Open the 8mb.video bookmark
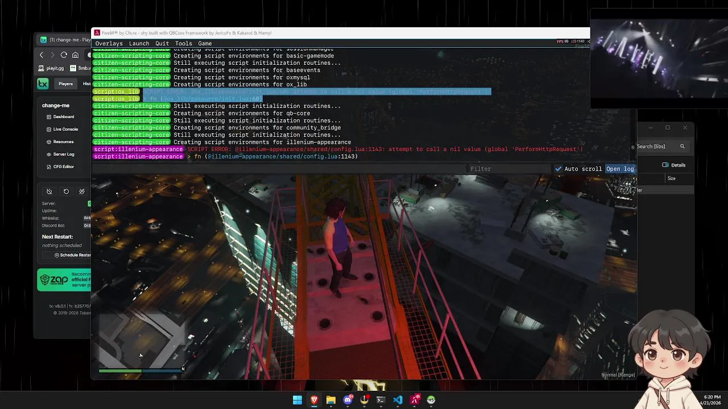The width and height of the screenshot is (728, 409). tap(80, 68)
